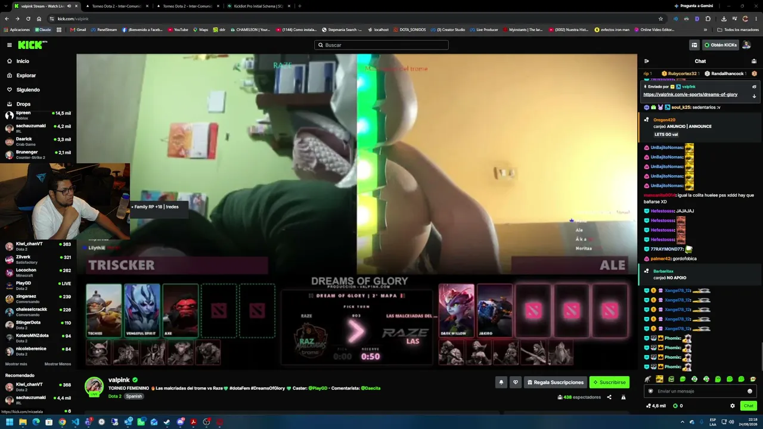The image size is (763, 429).
Task: Open the chat users icon in chat header
Action: pyautogui.click(x=754, y=61)
